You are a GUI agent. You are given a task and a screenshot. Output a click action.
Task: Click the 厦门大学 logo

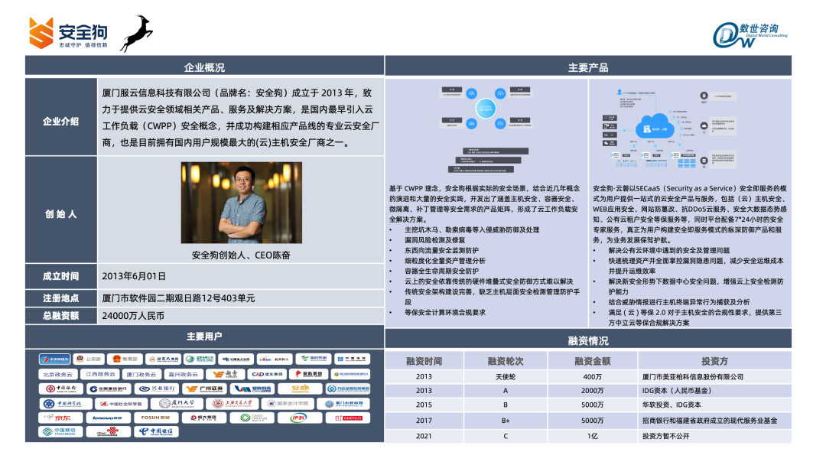[177, 403]
